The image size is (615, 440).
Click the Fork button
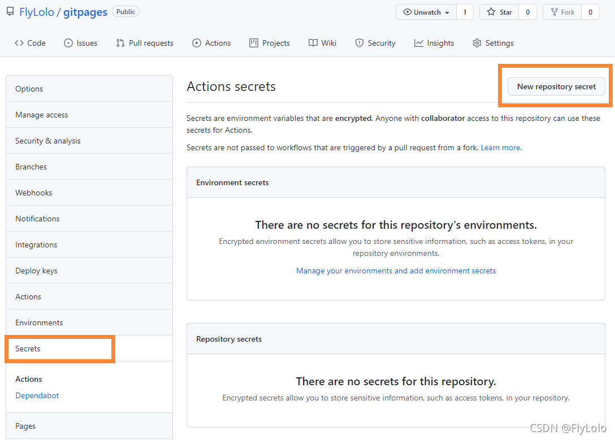(x=562, y=12)
